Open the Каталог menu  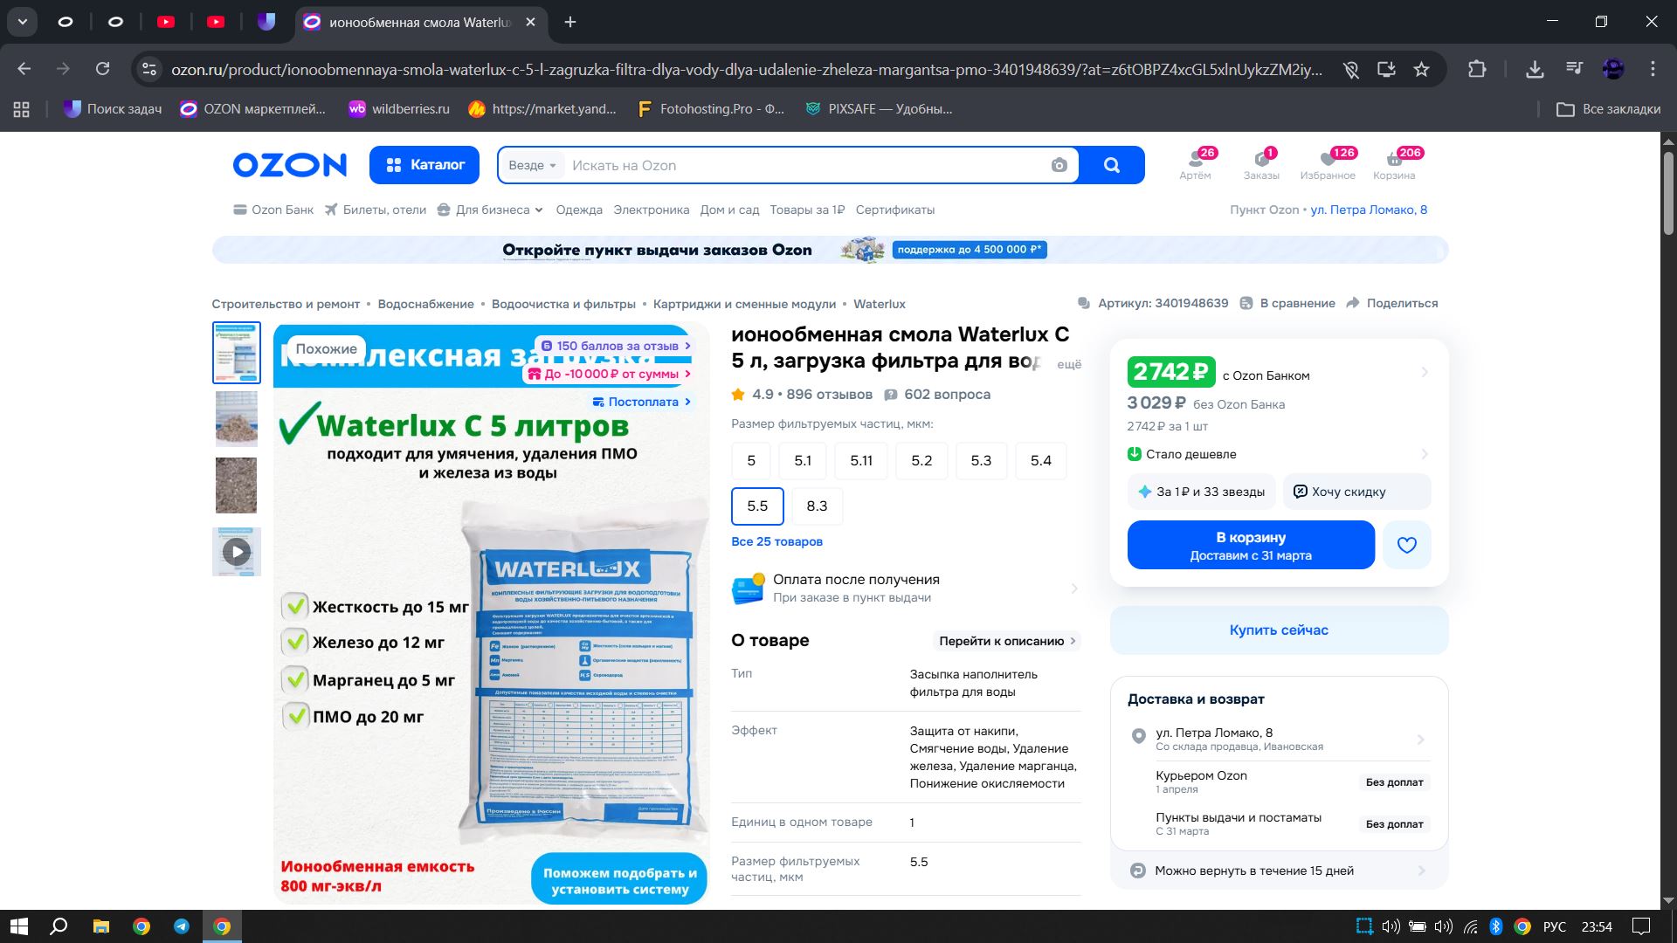click(424, 165)
